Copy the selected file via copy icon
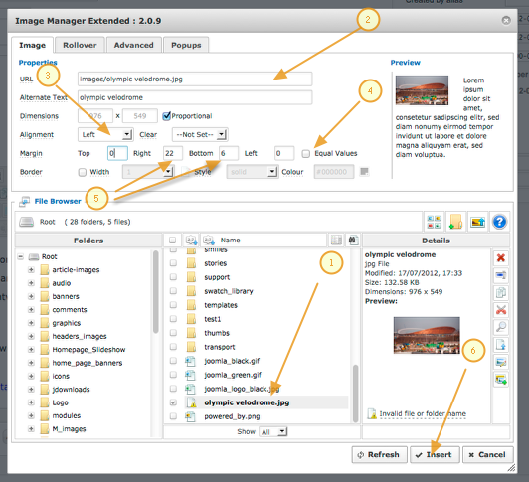 click(501, 293)
